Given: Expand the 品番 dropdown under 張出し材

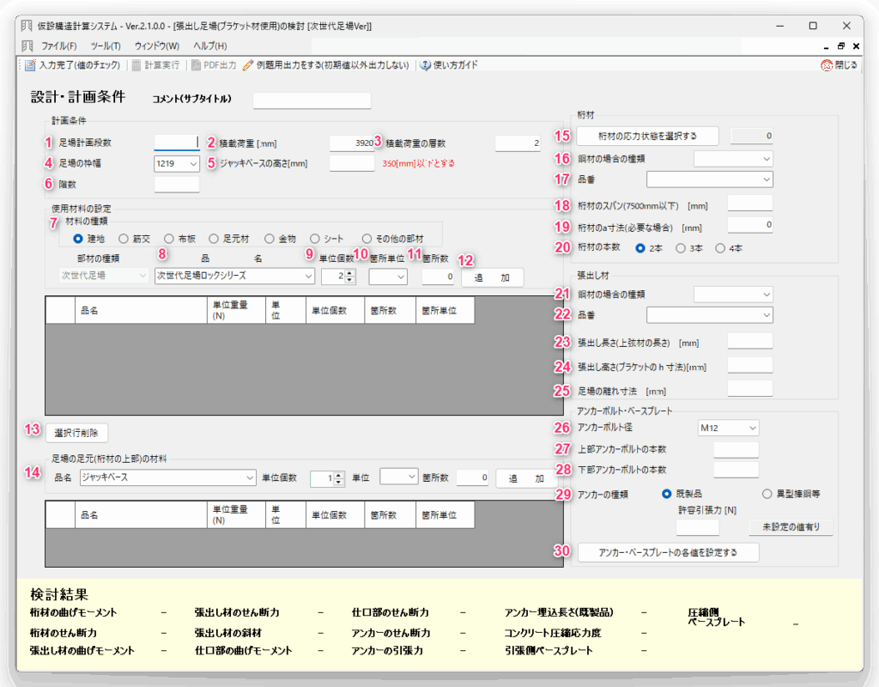Looking at the screenshot, I should (x=710, y=315).
